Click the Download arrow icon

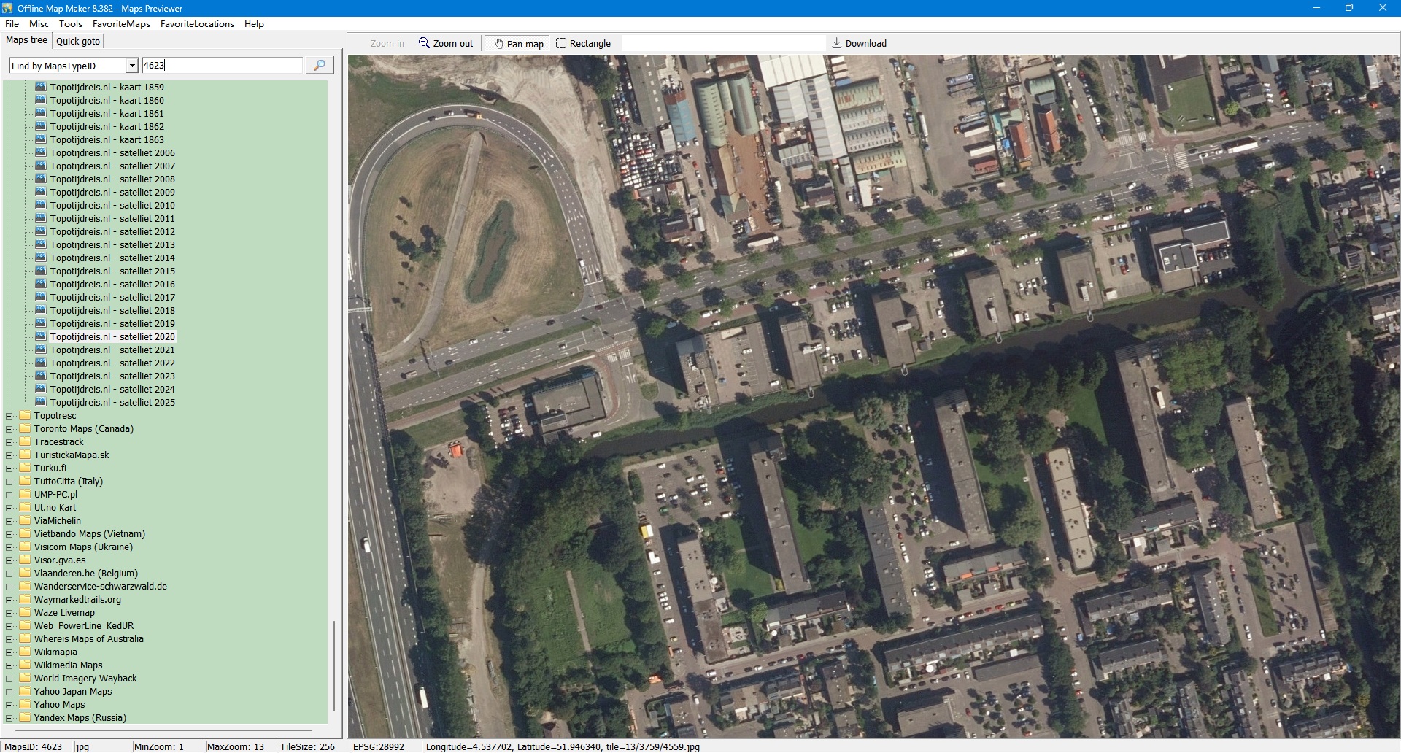[x=837, y=43]
